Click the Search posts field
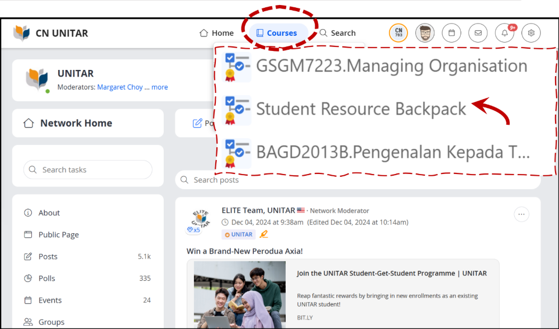Screen dimensions: 559x329 pos(358,180)
